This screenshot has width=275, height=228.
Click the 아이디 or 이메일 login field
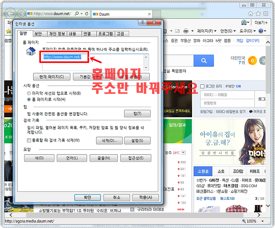(x=228, y=95)
